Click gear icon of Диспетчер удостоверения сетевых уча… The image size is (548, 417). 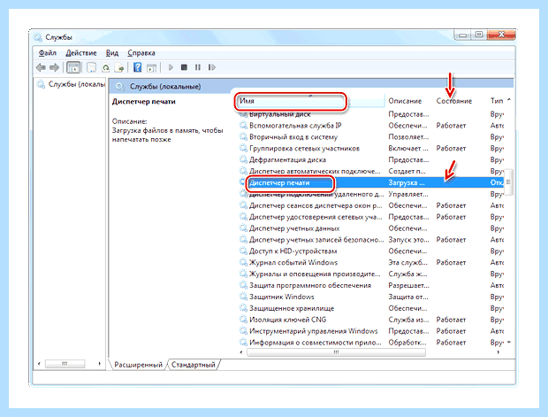pyautogui.click(x=243, y=217)
